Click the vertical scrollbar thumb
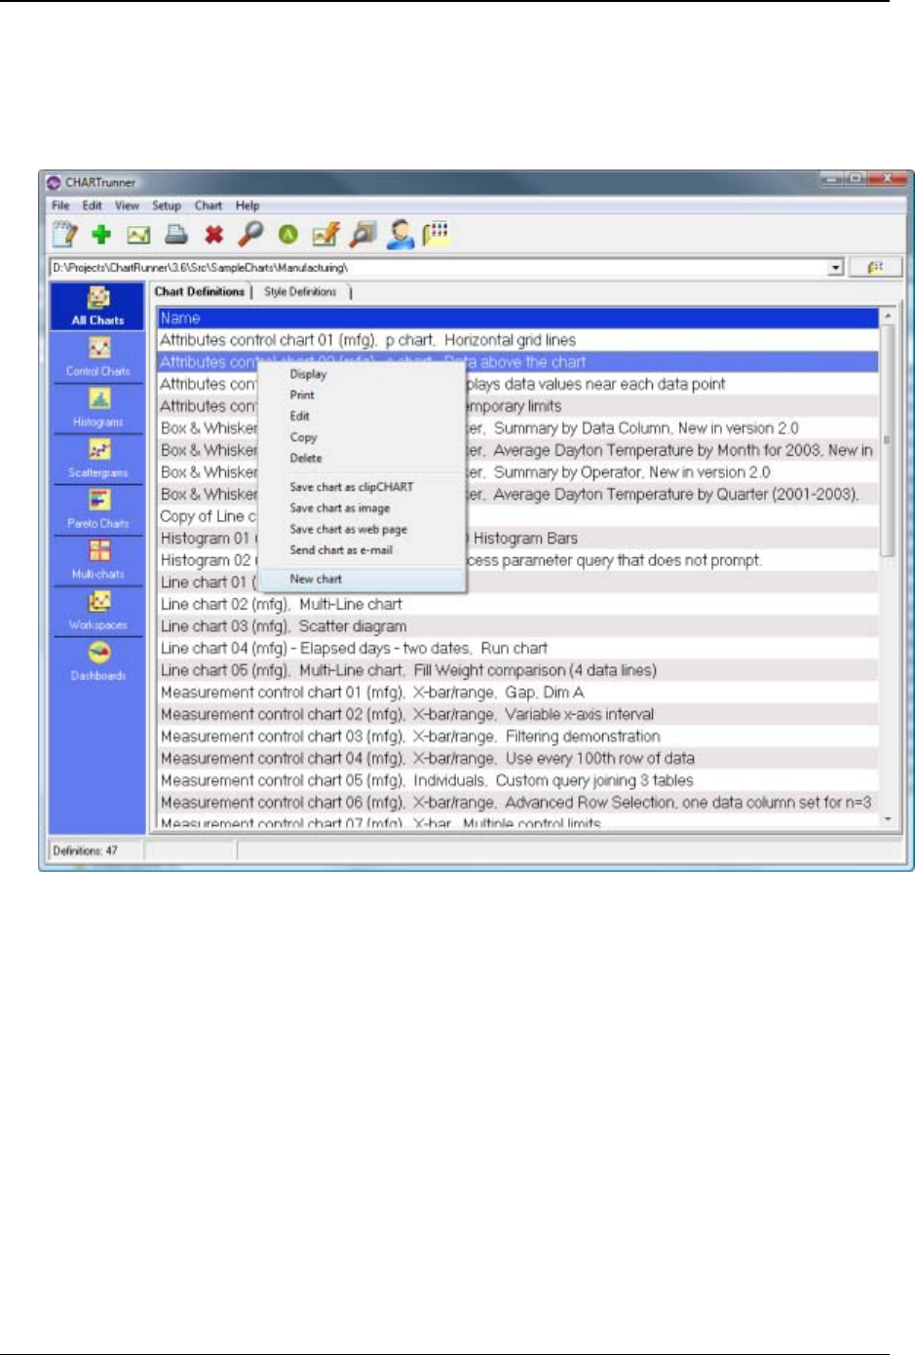 point(887,440)
